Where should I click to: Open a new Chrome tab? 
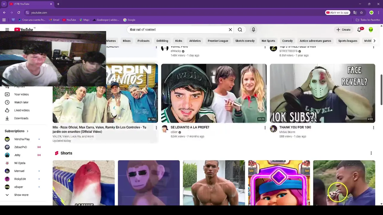point(58,4)
